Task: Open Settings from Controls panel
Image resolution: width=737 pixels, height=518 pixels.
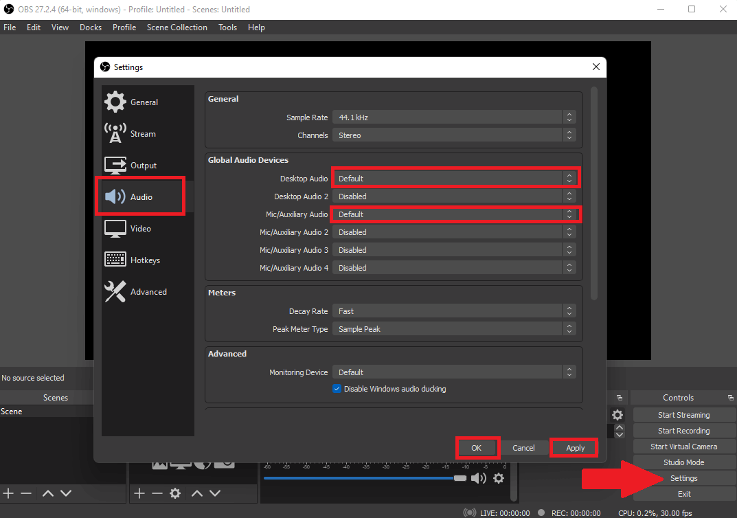Action: point(683,478)
